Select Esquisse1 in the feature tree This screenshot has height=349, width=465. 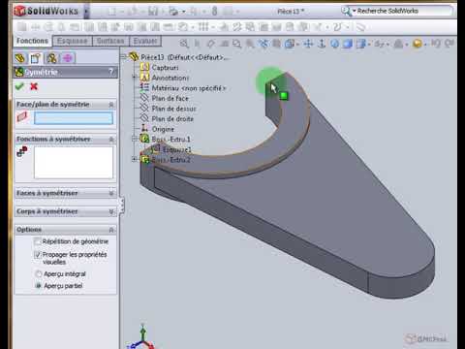click(x=177, y=149)
